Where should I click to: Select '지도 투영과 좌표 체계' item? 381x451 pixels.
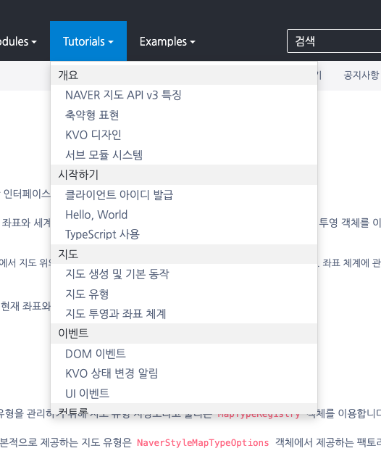click(x=184, y=314)
